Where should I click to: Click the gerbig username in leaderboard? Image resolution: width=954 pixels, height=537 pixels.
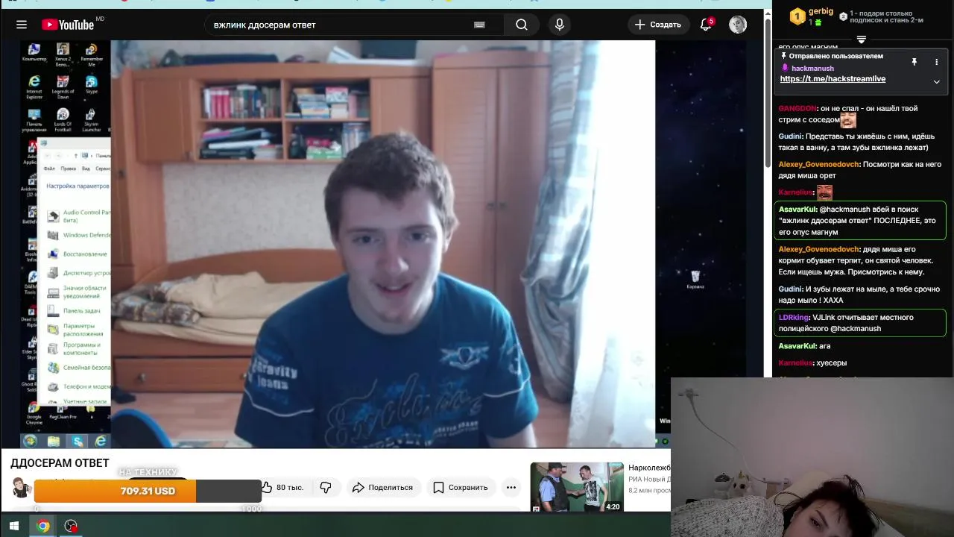pyautogui.click(x=821, y=11)
